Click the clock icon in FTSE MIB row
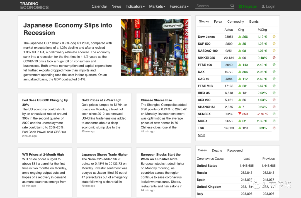Image resolution: width=301 pixels, height=198 pixels. click(274, 86)
